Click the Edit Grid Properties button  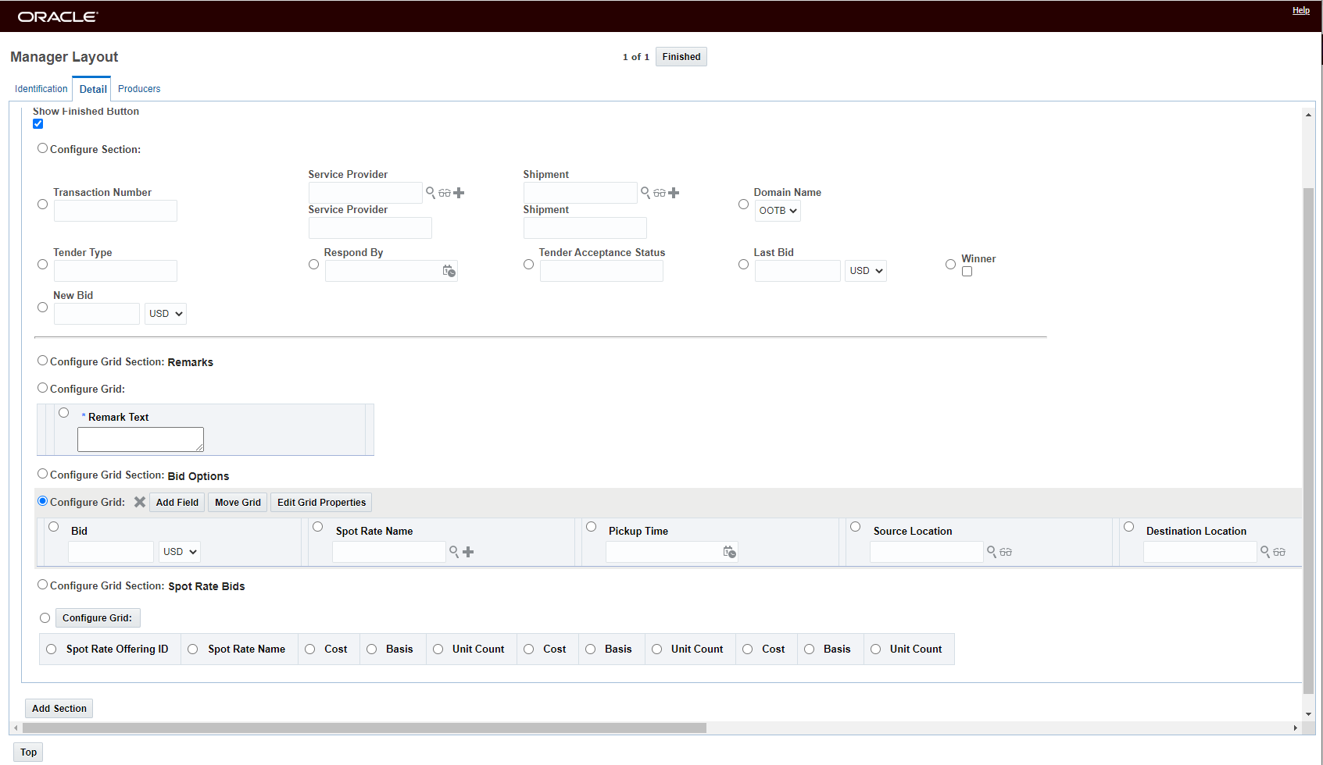tap(321, 503)
